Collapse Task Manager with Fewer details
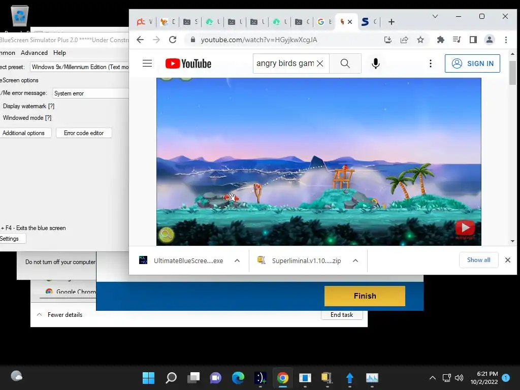Image resolution: width=520 pixels, height=390 pixels. (x=60, y=315)
